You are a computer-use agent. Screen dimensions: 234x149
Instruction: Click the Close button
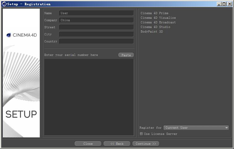(88, 144)
